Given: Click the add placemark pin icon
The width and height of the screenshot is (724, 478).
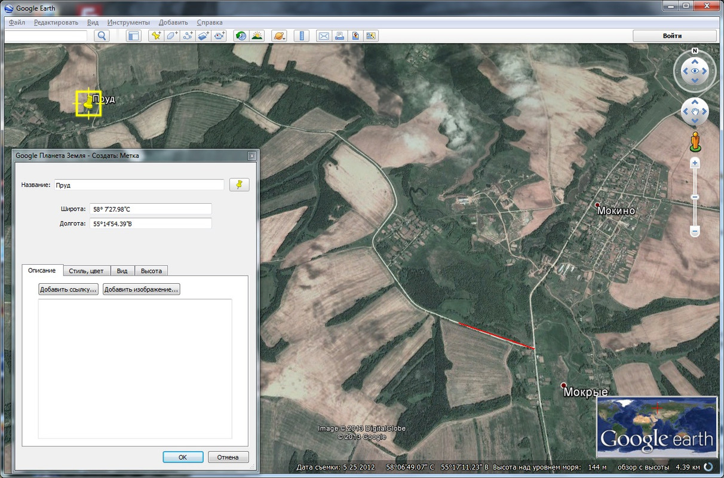Looking at the screenshot, I should point(157,36).
